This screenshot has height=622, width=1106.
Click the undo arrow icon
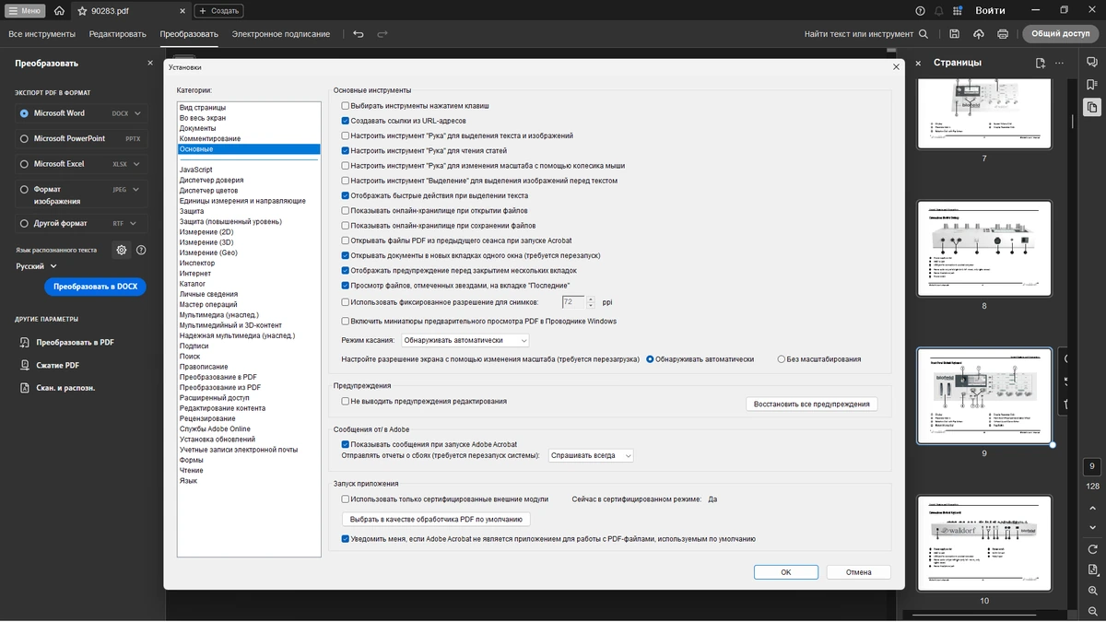coord(359,34)
